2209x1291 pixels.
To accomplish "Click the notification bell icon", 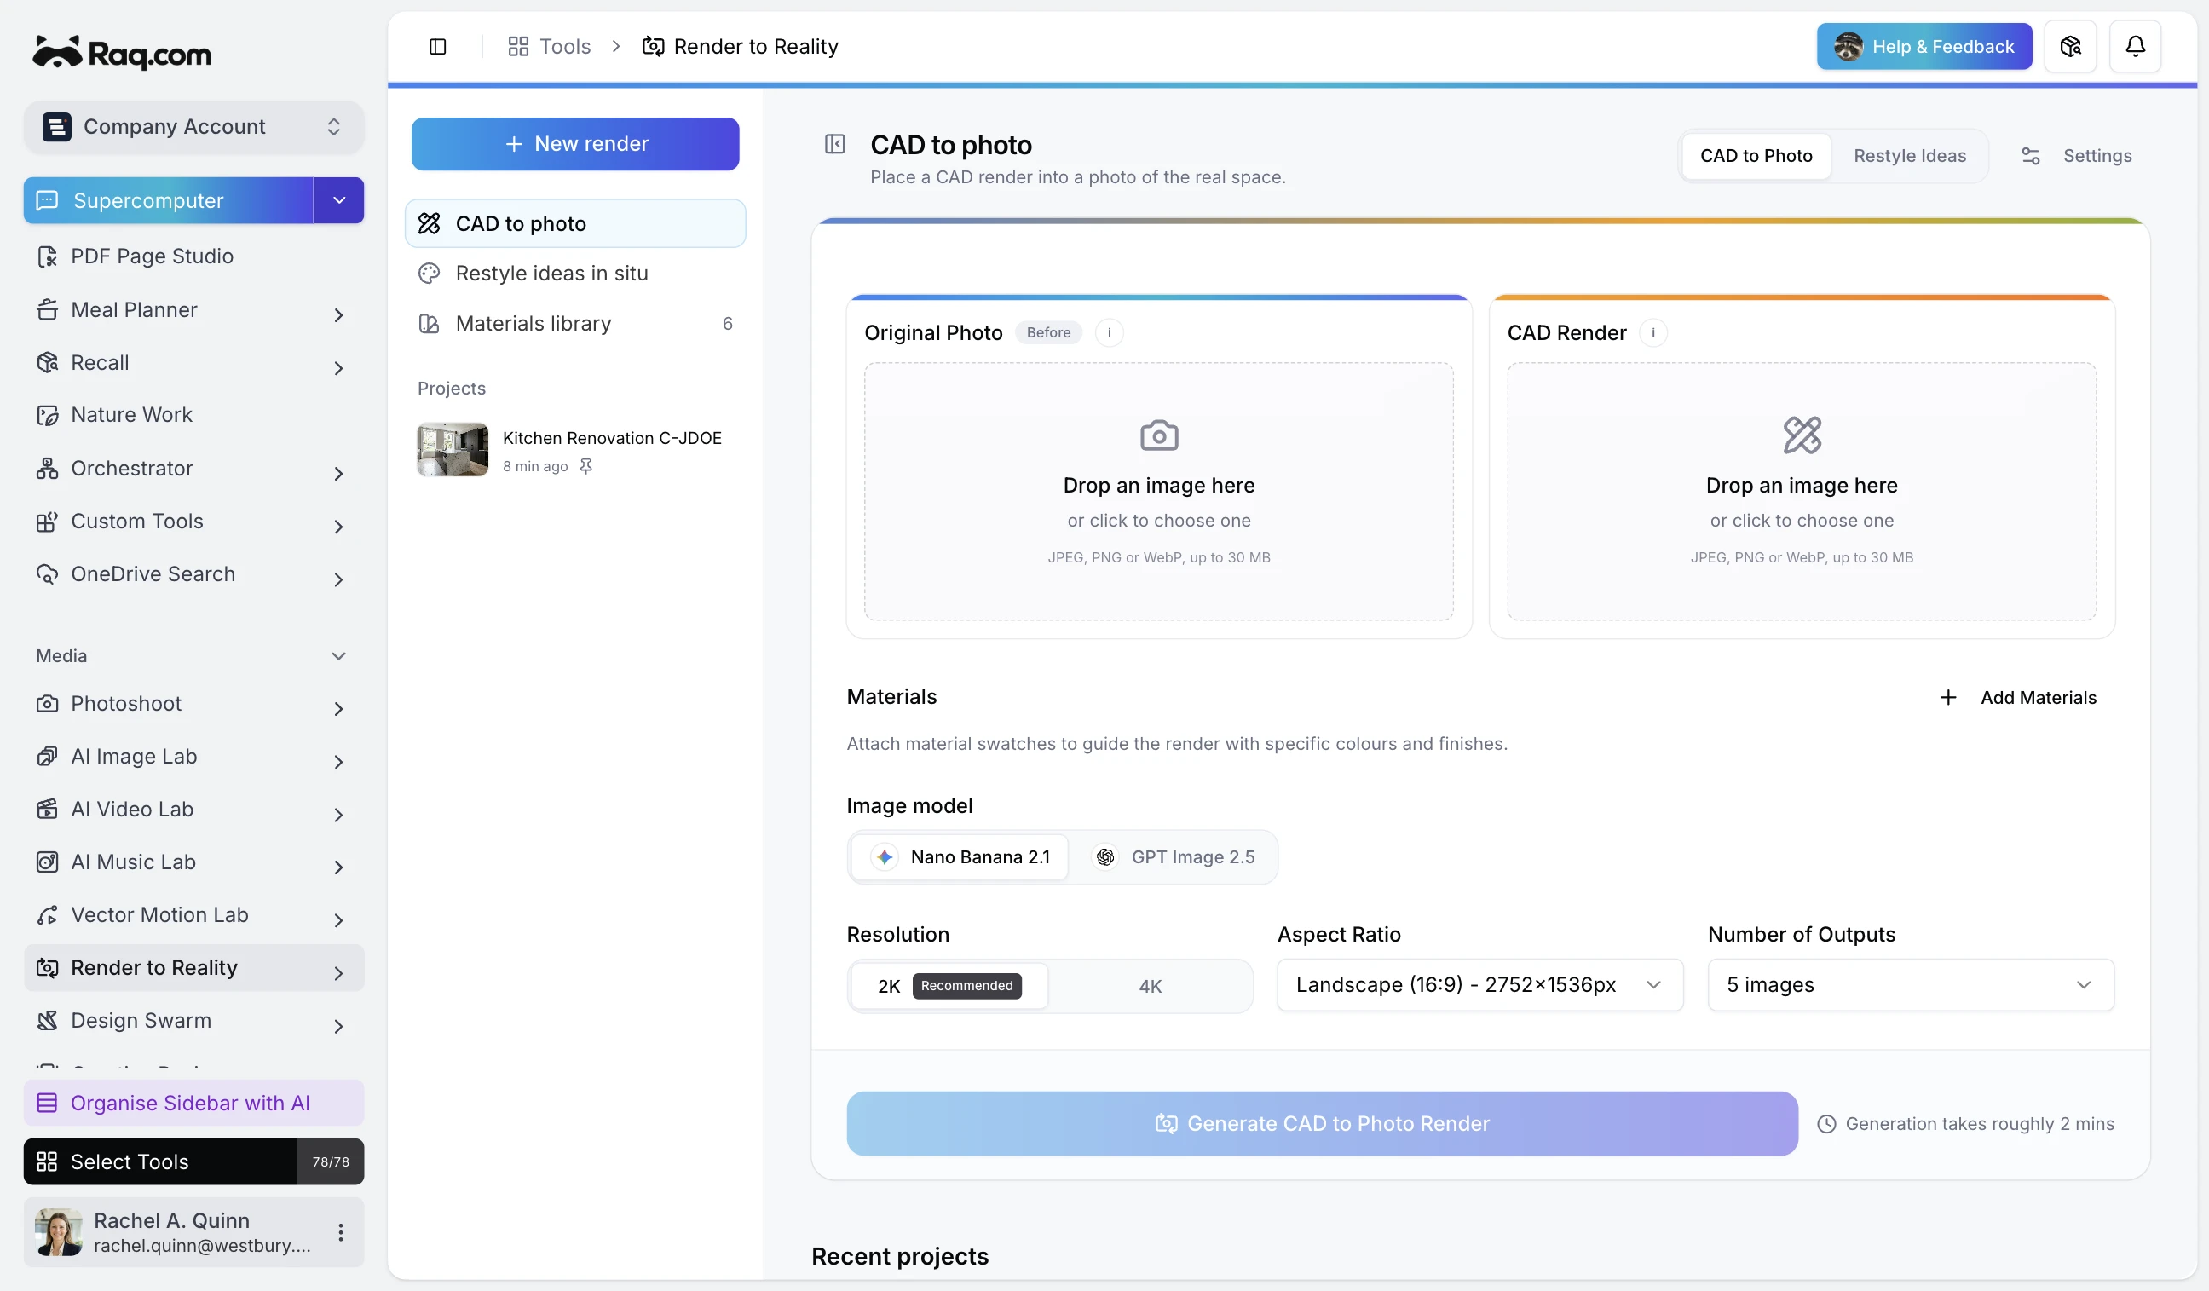I will [2135, 47].
